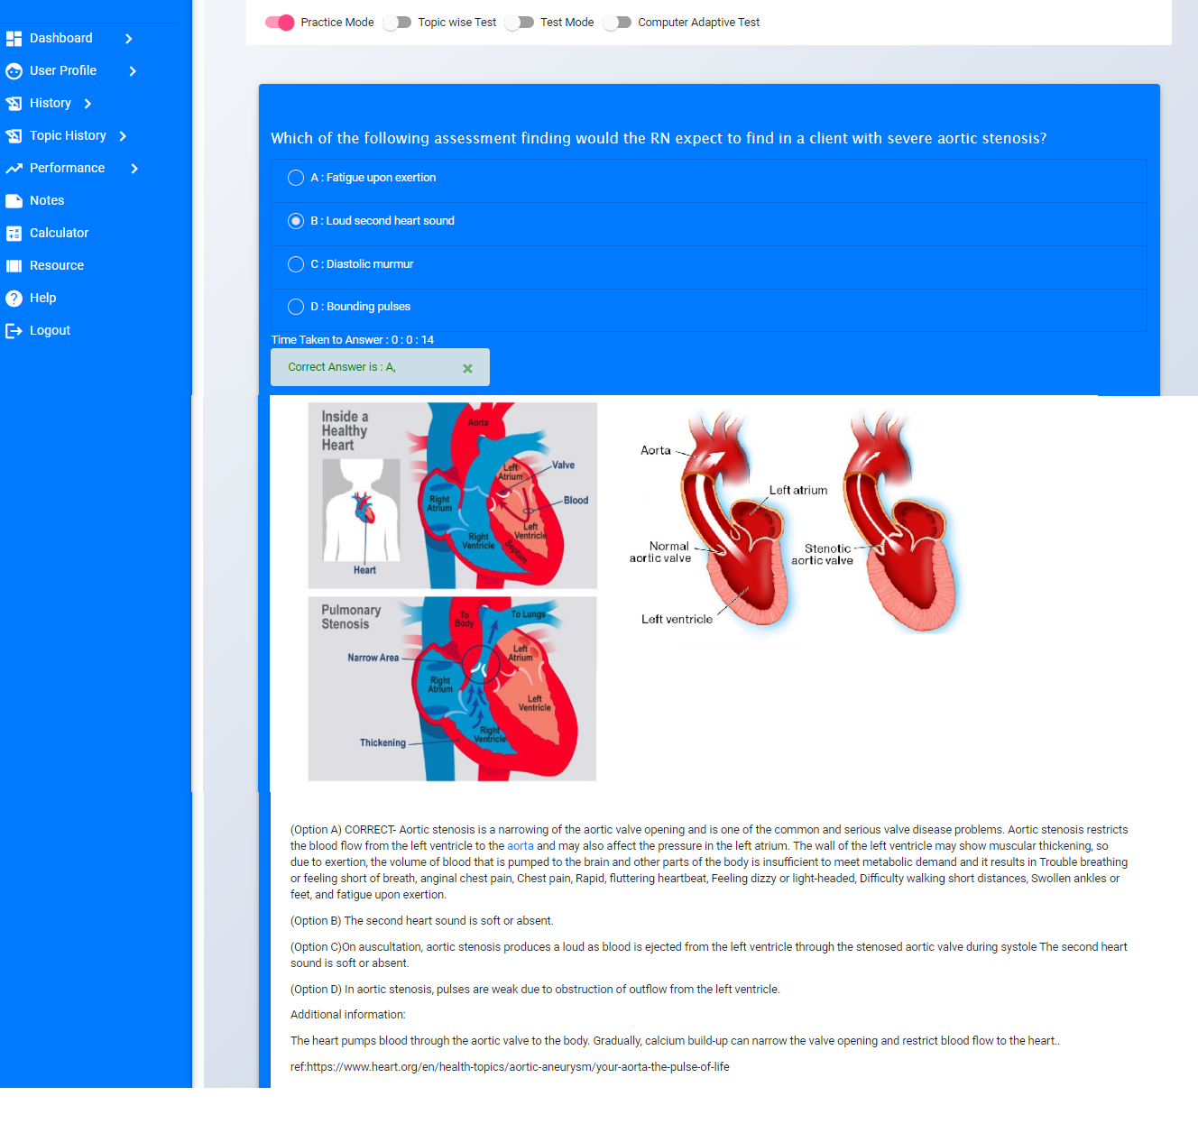
Task: Open the History menu item
Action: [x=51, y=104]
